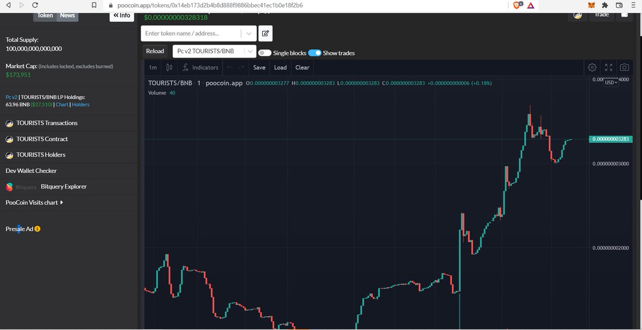Click current price label 0.000000003283
The image size is (642, 330).
[x=612, y=139]
